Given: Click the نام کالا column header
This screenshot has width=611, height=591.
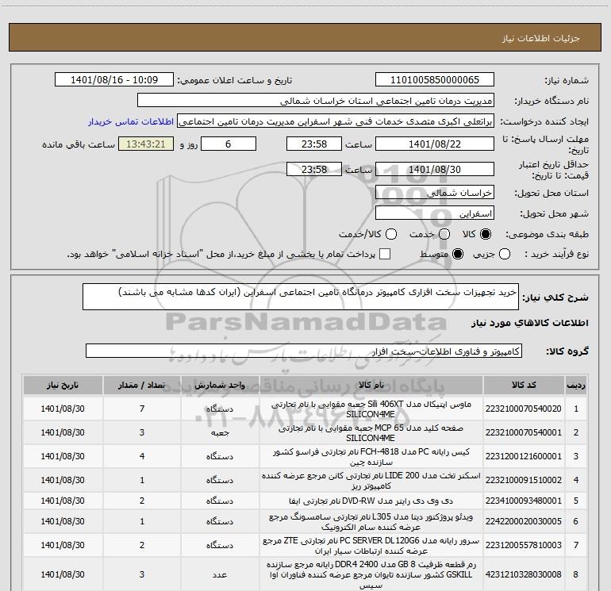Looking at the screenshot, I should pyautogui.click(x=371, y=385).
